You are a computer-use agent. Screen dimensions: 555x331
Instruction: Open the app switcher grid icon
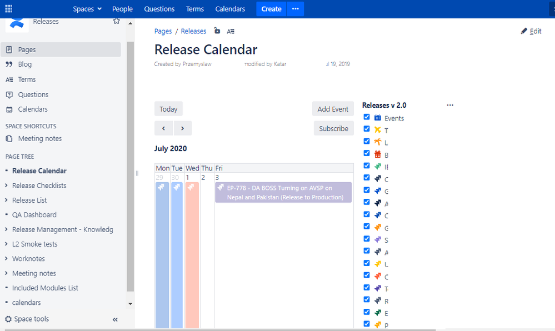click(8, 8)
